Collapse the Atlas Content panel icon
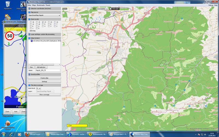The image size is (219, 137). 29,38
